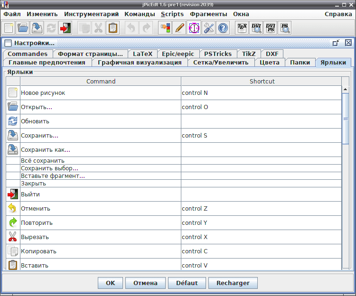The image size is (356, 296).
Task: Click the OK button
Action: 110,283
